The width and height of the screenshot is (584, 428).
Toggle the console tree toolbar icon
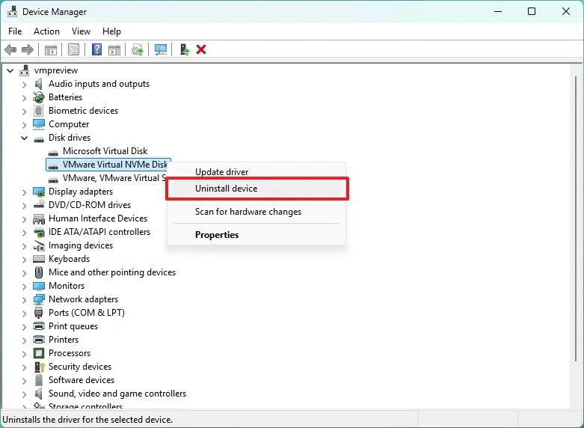tap(51, 49)
